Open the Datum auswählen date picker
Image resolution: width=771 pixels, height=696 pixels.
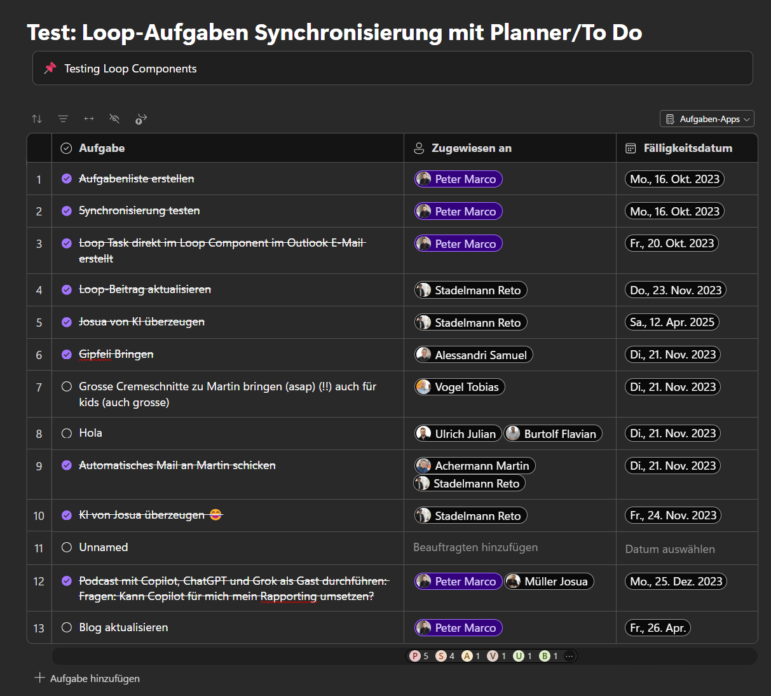pos(670,548)
